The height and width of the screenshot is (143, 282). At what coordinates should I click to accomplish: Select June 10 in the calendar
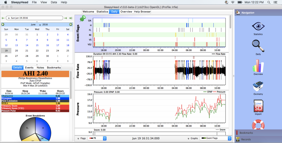(58, 40)
